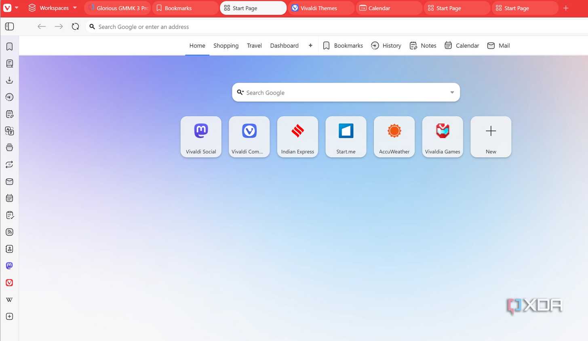Open the Vivaldi Community speed dial
This screenshot has height=341, width=588.
tap(249, 137)
